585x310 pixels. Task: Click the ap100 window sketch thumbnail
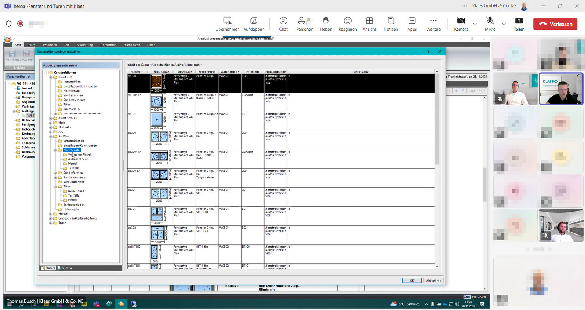coord(156,81)
